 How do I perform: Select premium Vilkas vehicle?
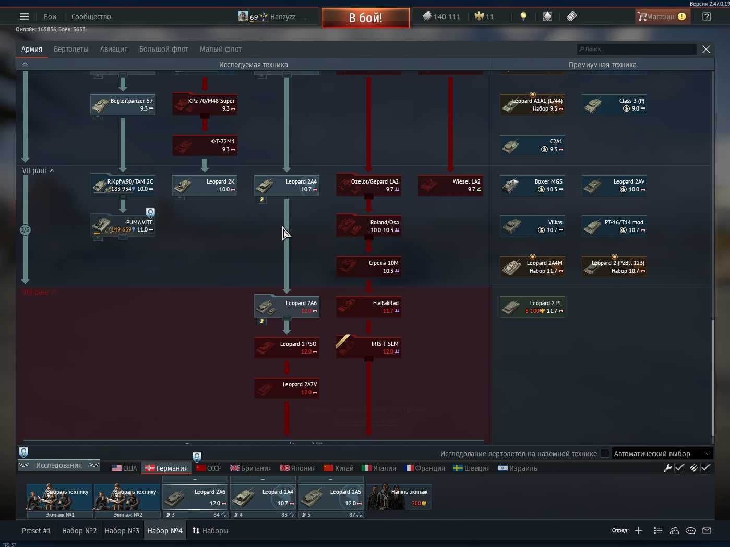click(532, 226)
